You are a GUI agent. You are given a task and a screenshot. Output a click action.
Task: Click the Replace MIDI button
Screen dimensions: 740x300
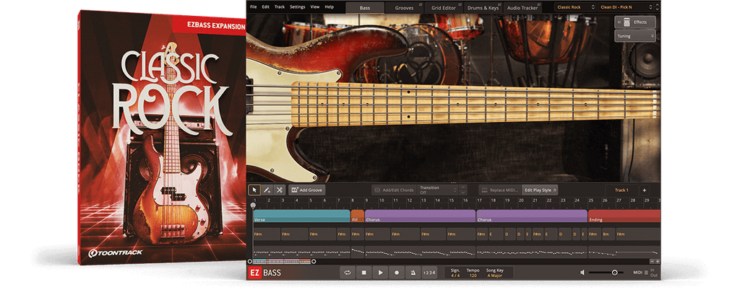500,190
